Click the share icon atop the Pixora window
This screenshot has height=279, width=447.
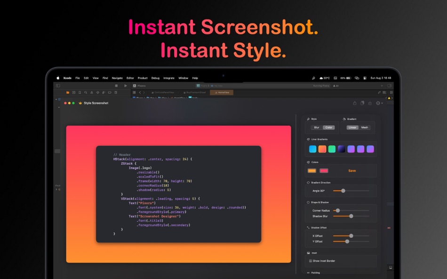[x=356, y=102]
